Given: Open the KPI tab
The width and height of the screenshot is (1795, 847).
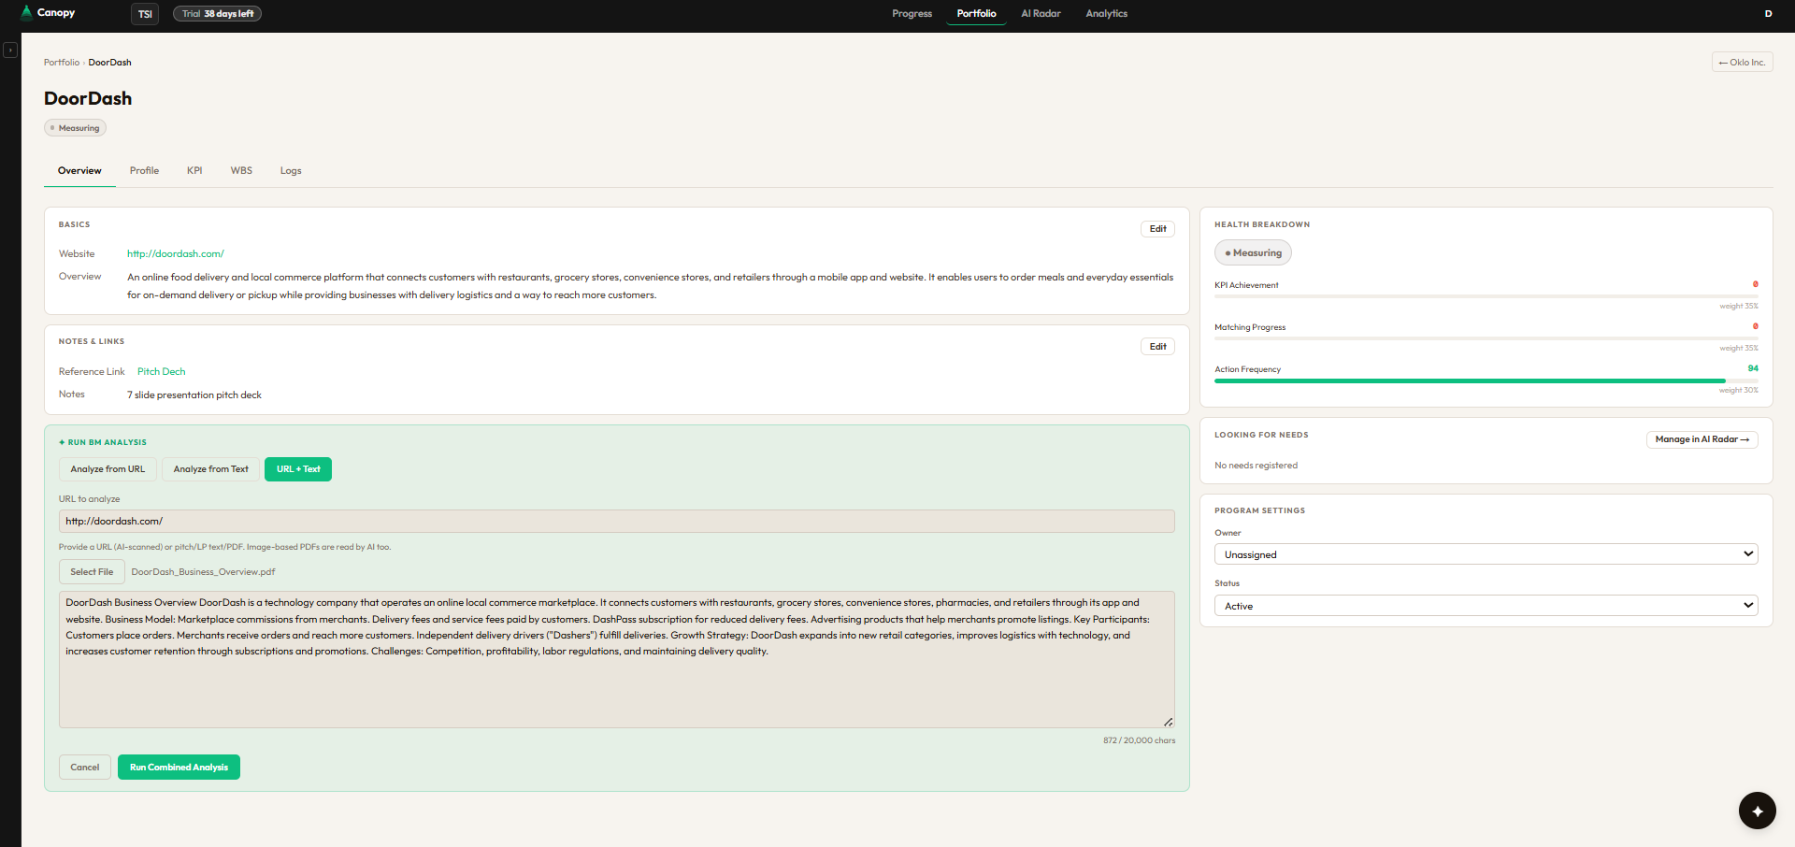Looking at the screenshot, I should click(194, 171).
